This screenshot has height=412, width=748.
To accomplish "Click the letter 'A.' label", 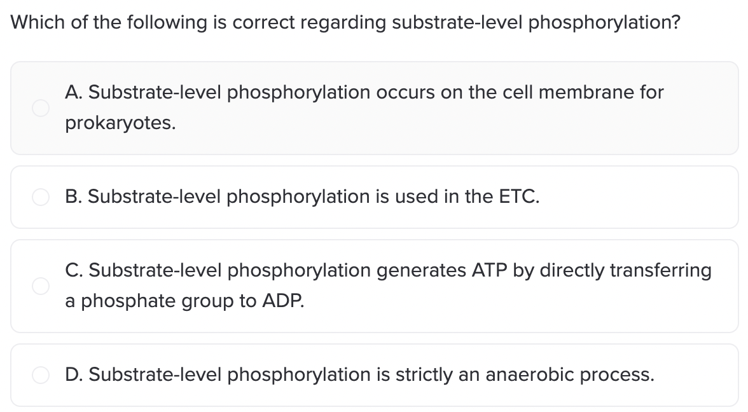I will tap(74, 92).
